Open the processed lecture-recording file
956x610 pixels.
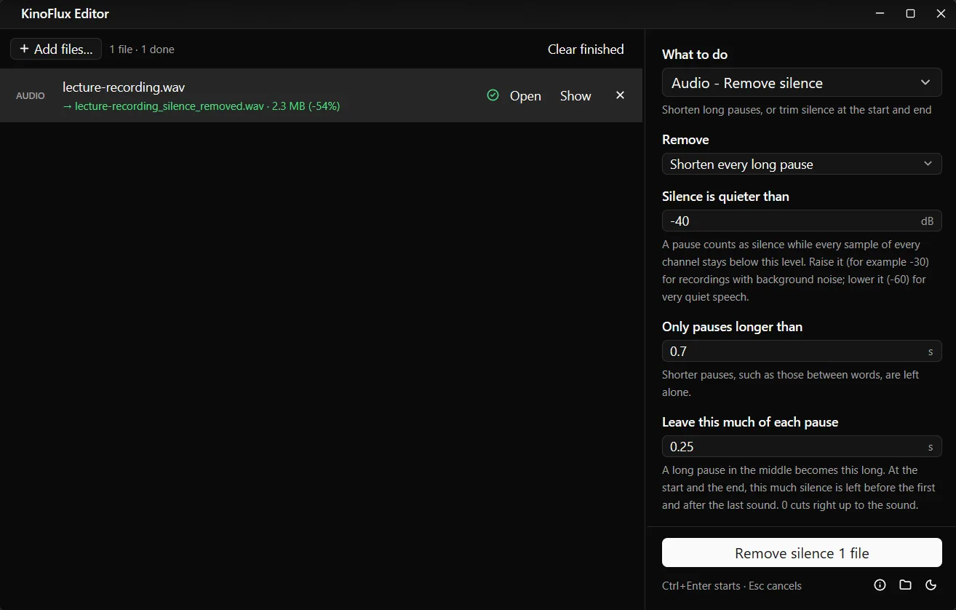(x=525, y=96)
